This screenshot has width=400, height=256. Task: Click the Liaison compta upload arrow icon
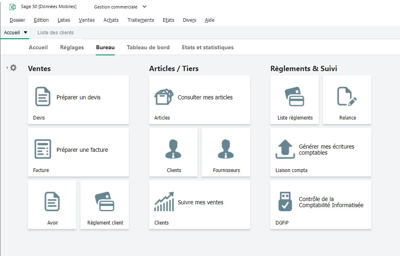pyautogui.click(x=285, y=149)
